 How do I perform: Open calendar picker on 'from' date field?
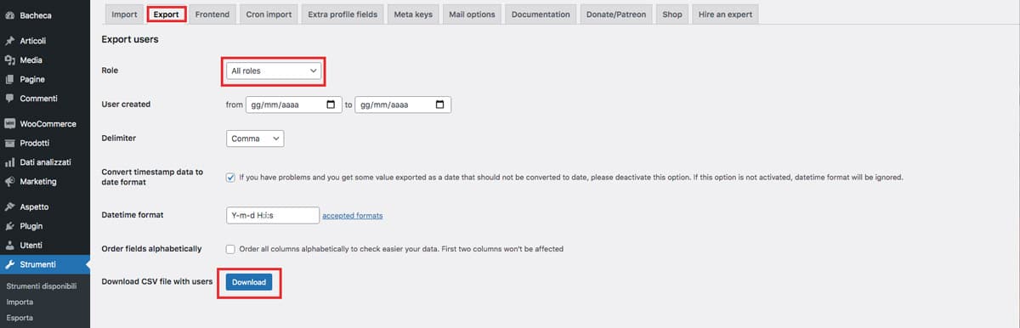pyautogui.click(x=331, y=105)
